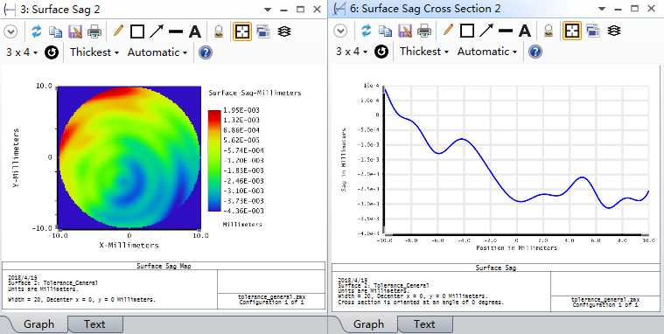The width and height of the screenshot is (664, 334).
Task: Open overlay layers option in Cross Section 2
Action: click(613, 31)
